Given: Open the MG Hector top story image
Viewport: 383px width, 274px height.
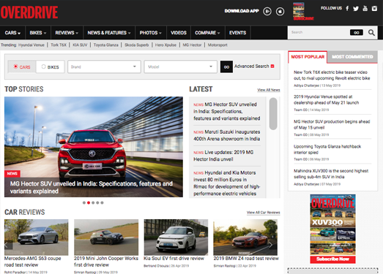Looking at the screenshot, I should (94, 147).
